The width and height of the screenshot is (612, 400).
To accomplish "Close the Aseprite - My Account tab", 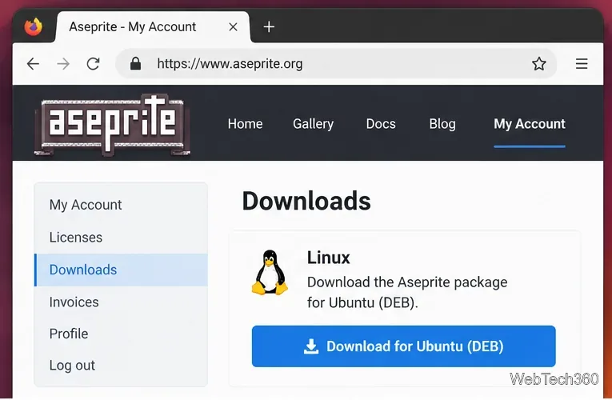I will point(233,27).
